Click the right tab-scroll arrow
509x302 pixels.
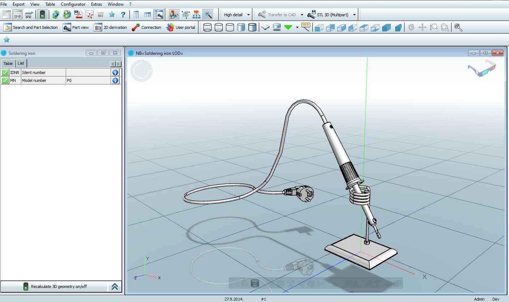[x=119, y=64]
